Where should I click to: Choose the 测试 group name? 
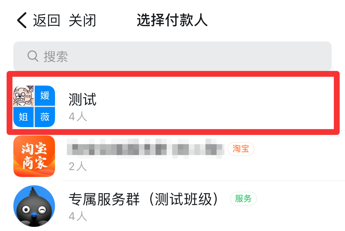pyautogui.click(x=82, y=100)
